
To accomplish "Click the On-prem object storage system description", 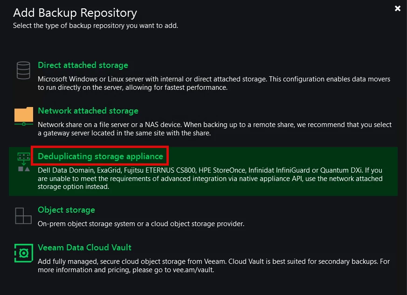I will coord(141,224).
